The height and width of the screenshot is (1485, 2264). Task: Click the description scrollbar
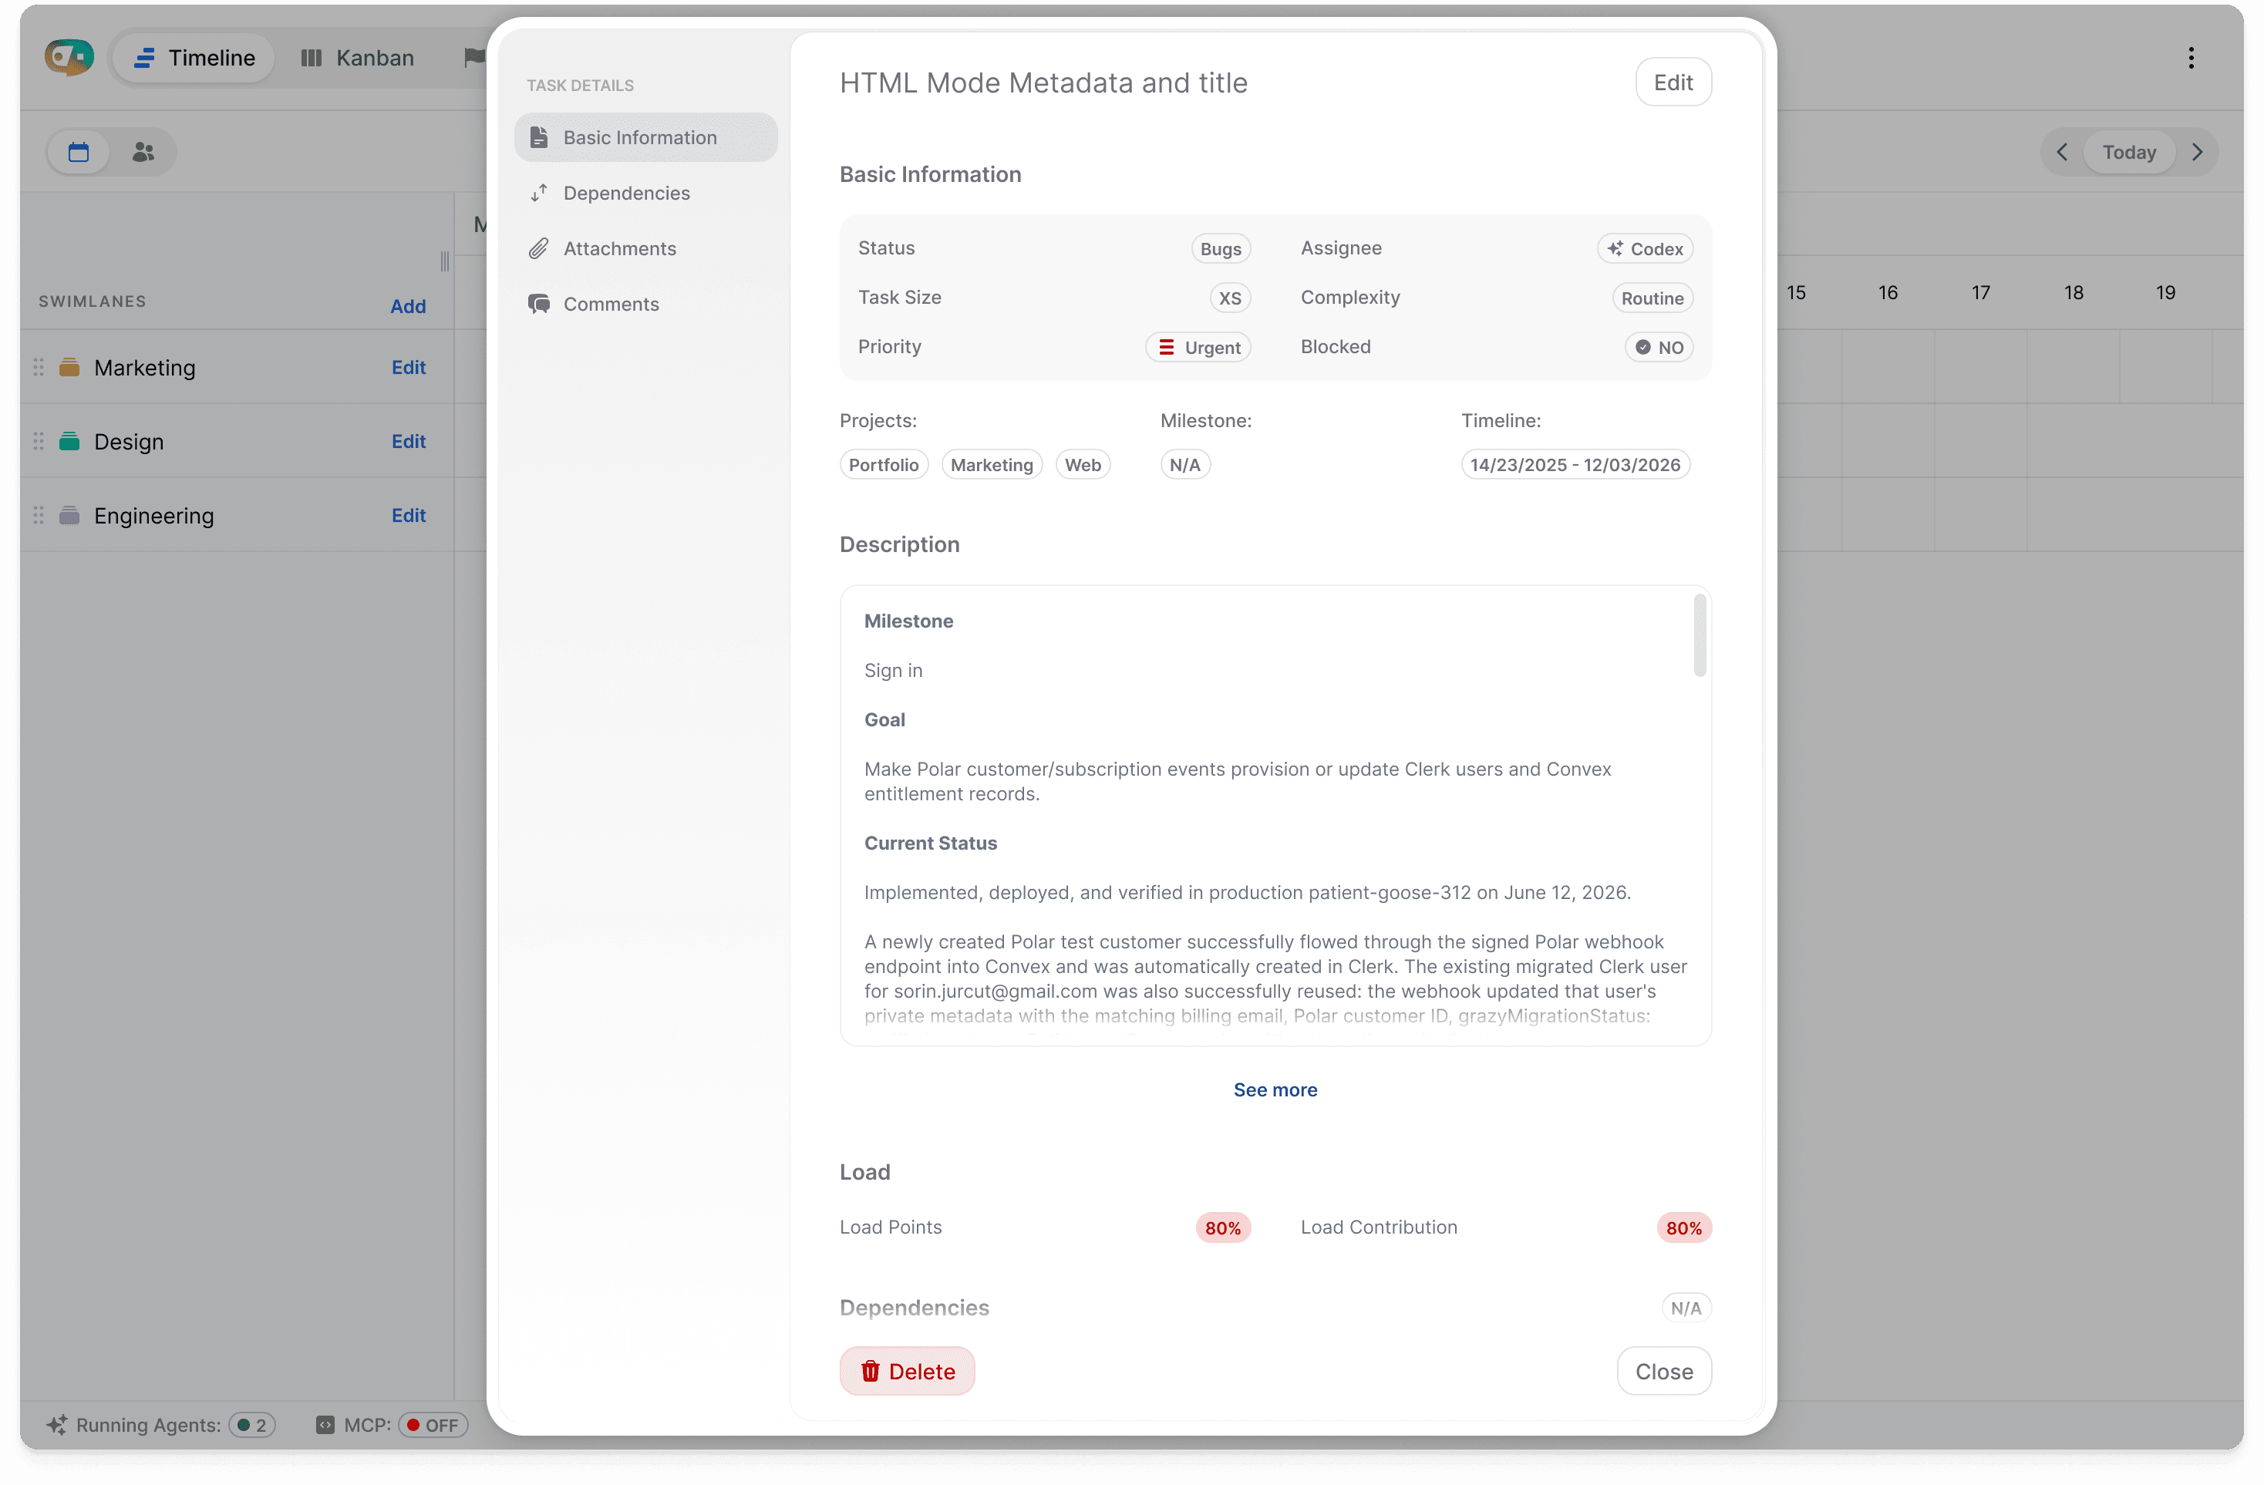(x=1699, y=635)
